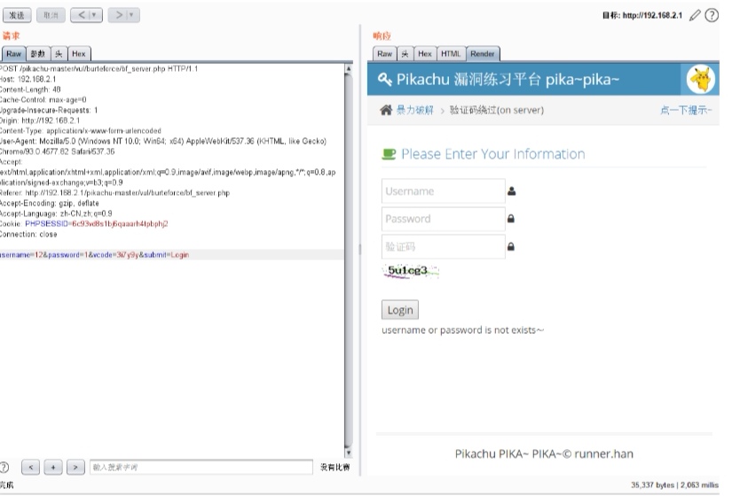740x496 pixels.
Task: Click the 取消 cancel button
Action: click(51, 16)
